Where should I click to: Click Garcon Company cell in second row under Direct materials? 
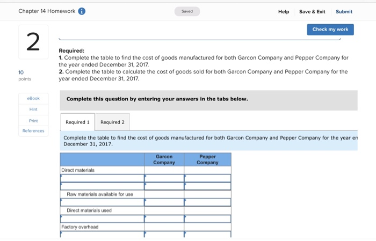[x=164, y=186]
